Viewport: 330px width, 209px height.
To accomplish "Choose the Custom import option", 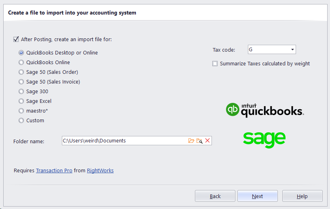I will click(x=21, y=121).
